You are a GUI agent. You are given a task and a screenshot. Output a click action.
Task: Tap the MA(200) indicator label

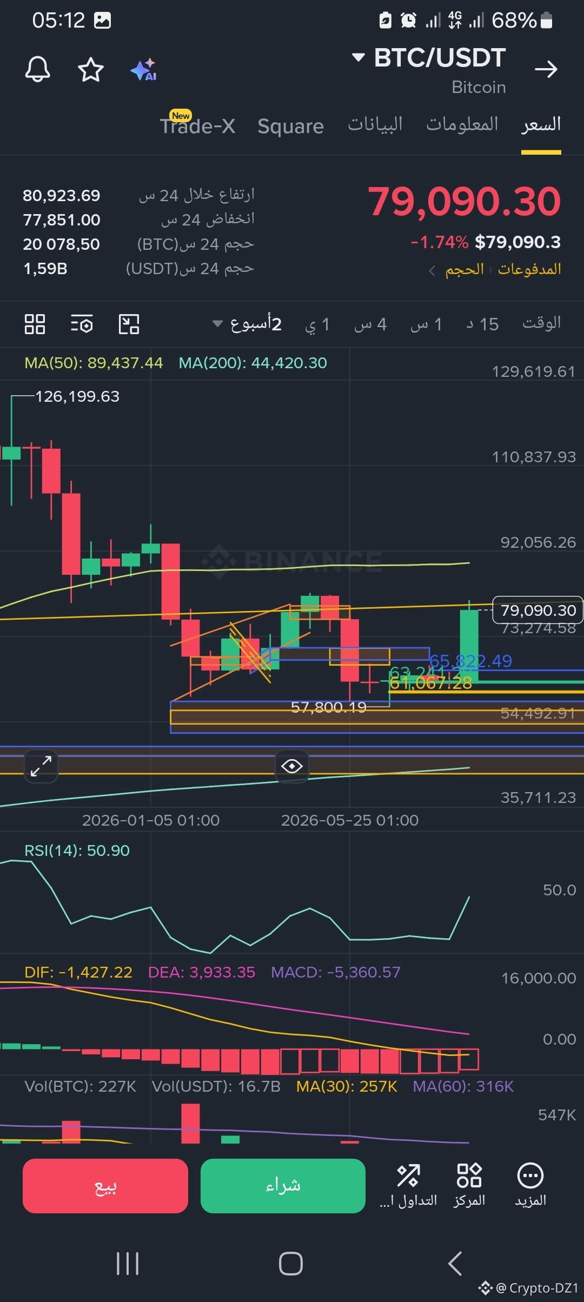tap(253, 363)
